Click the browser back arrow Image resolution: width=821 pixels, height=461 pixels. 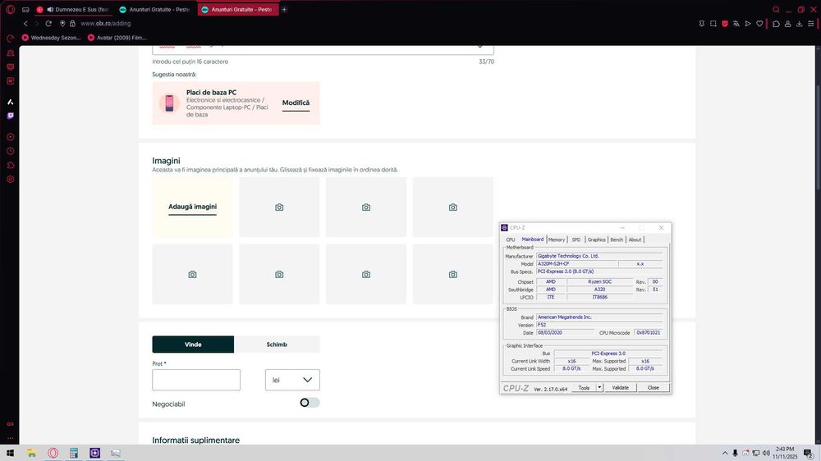25,24
